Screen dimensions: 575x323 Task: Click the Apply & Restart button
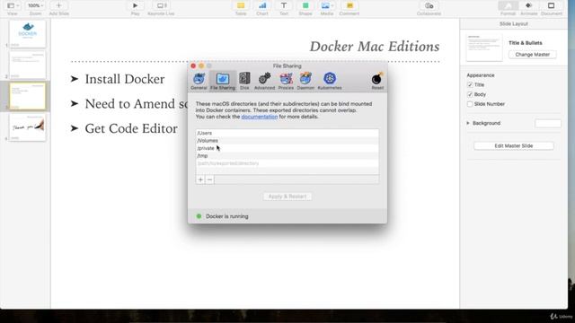point(287,196)
